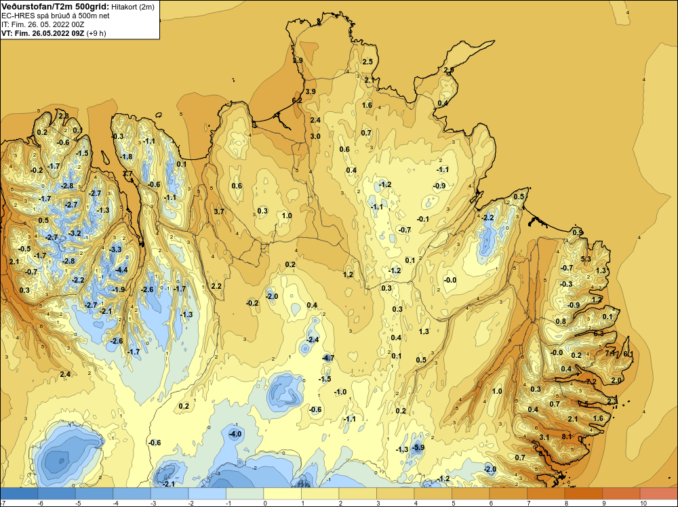This screenshot has height=507, width=678.
Task: Click the -1.9 temperature label
Action: pos(119,289)
